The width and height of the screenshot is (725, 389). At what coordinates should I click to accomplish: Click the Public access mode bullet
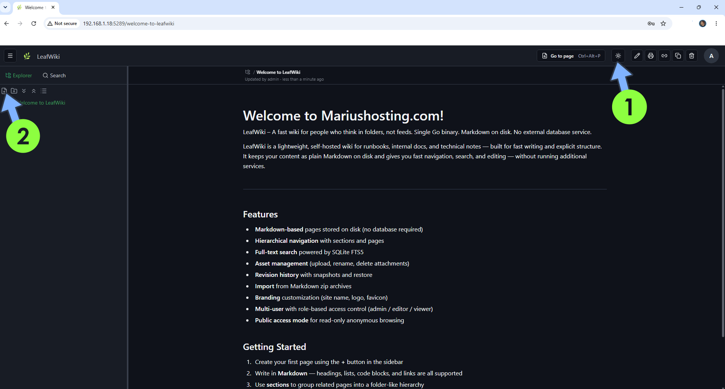pos(330,320)
